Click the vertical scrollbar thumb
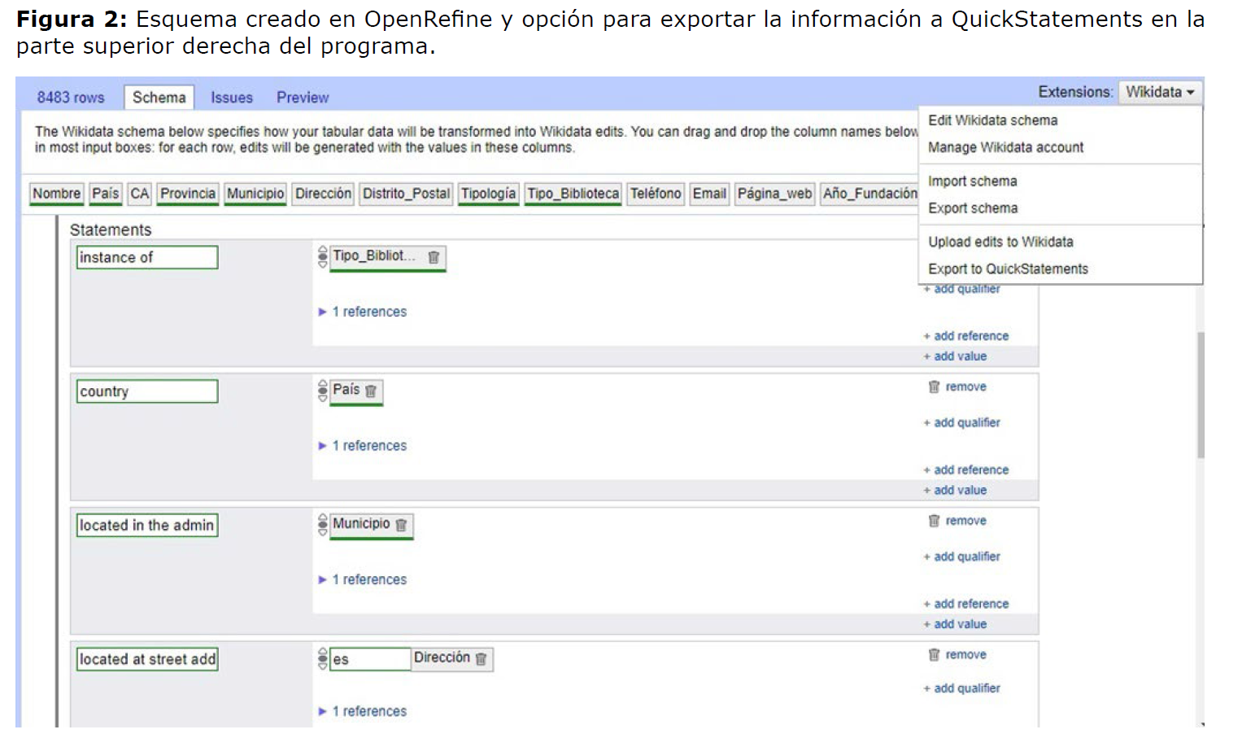 [x=1201, y=395]
